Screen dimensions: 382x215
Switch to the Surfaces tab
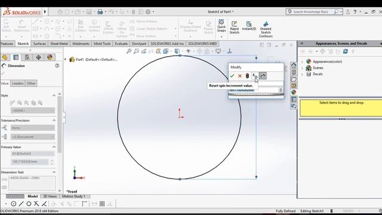point(39,44)
